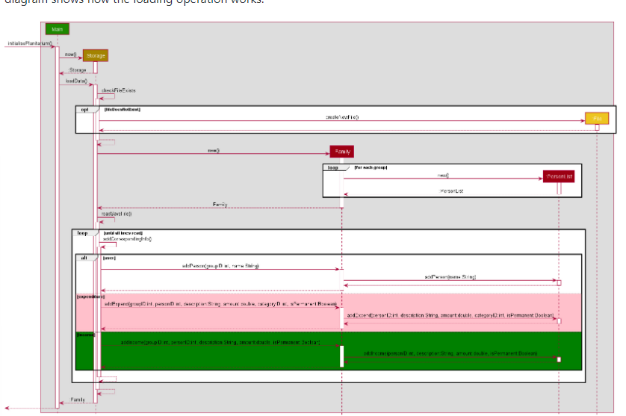Click addIncome message starting with personID
This screenshot has width=626, height=416.
tap(450, 354)
